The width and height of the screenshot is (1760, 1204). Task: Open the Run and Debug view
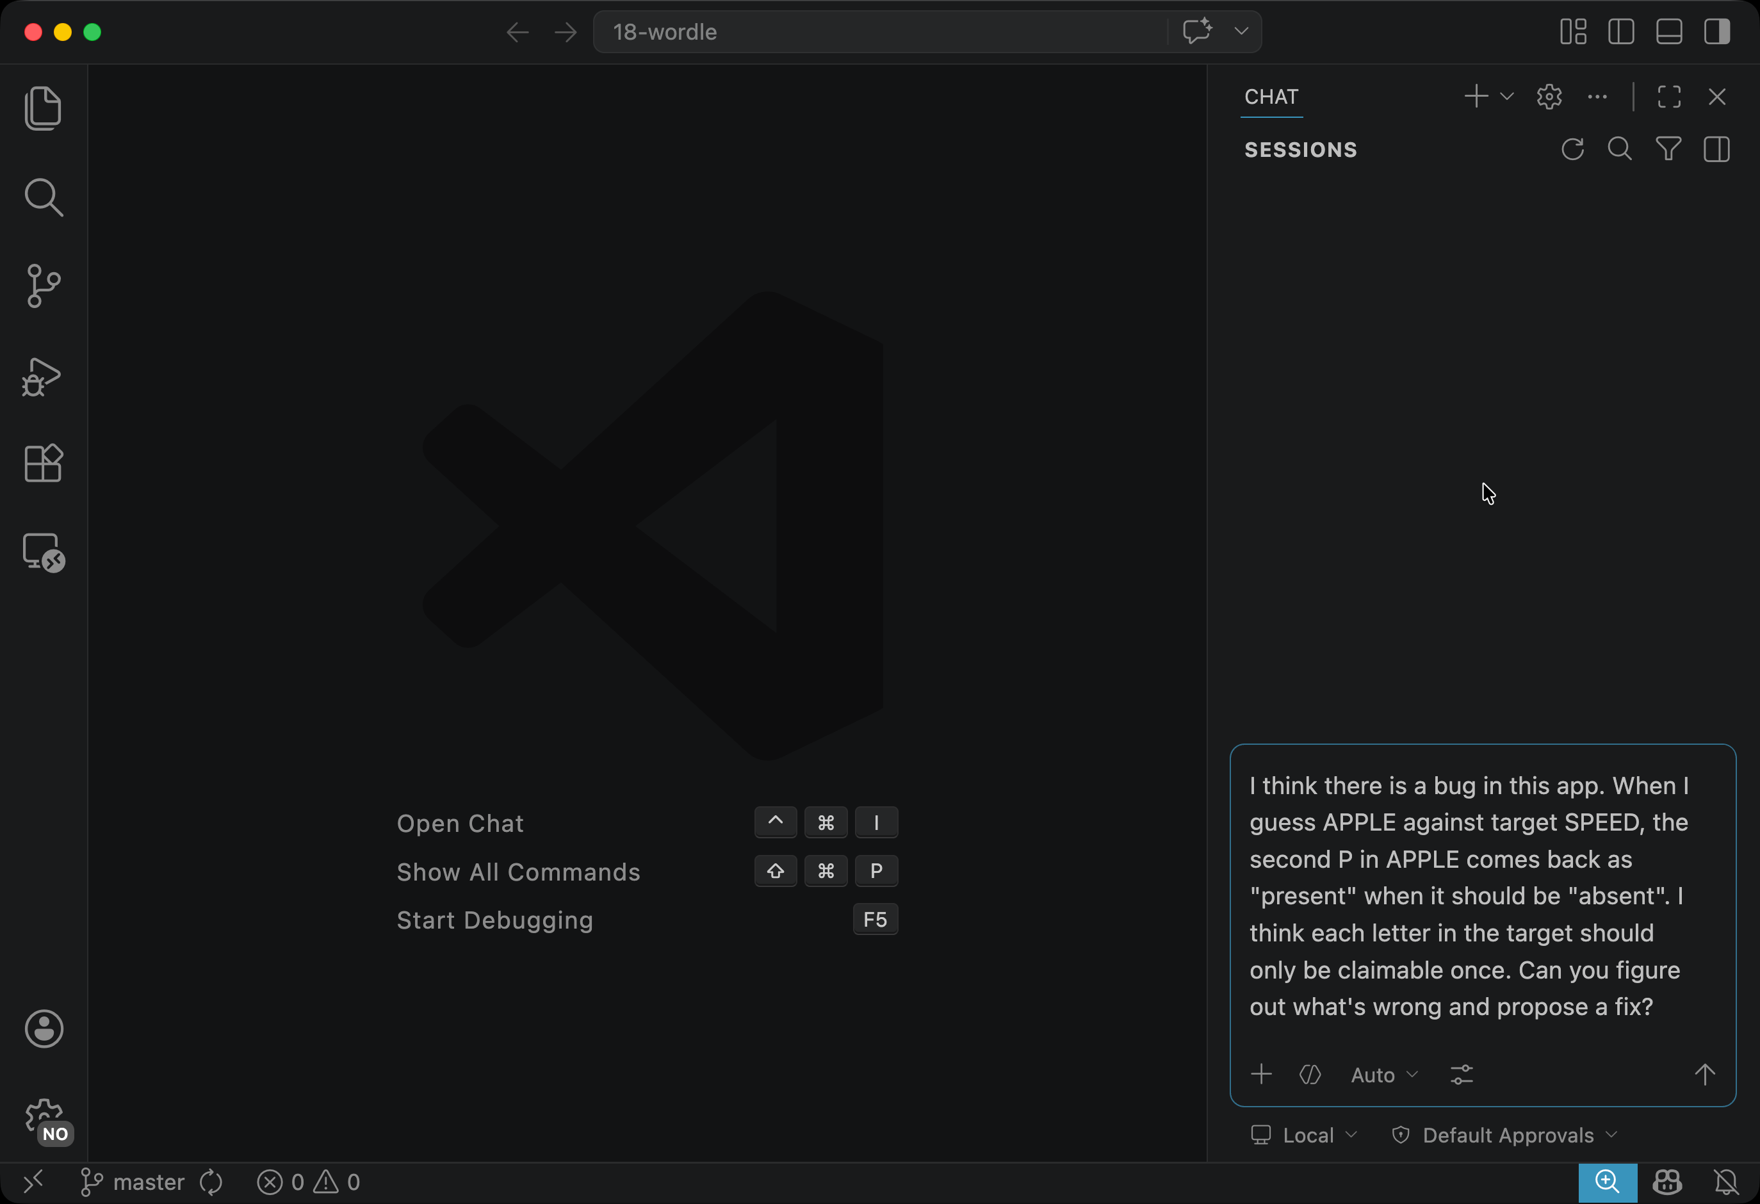(x=42, y=377)
